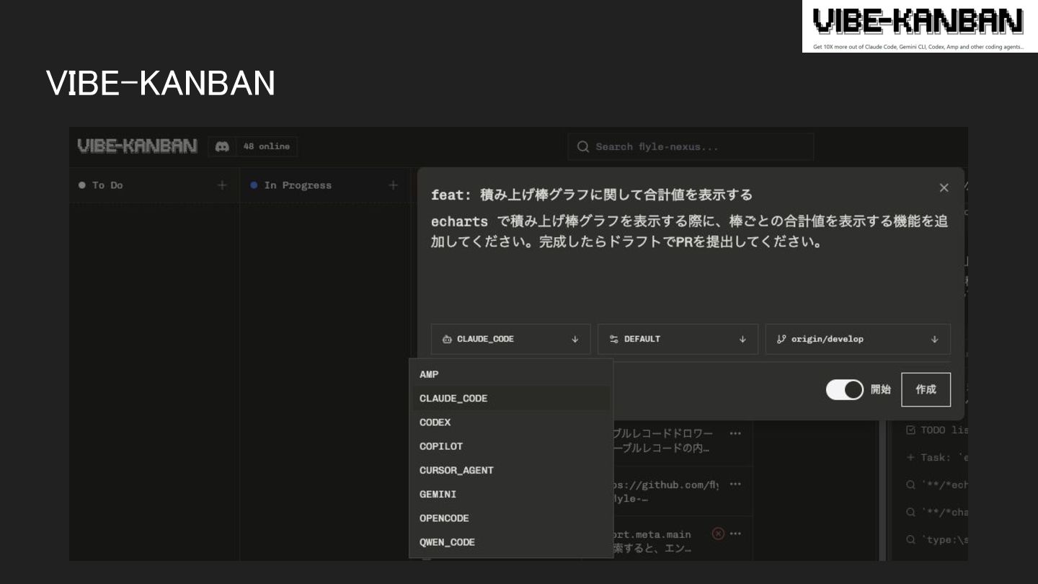Click the plus icon next to Task:
This screenshot has width=1038, height=584.
point(910,457)
